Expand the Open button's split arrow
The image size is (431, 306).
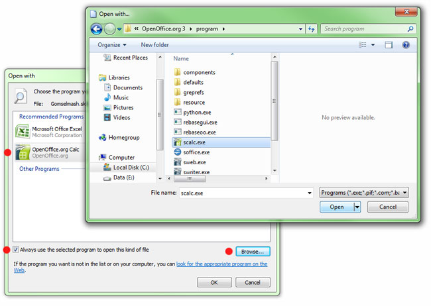(x=357, y=207)
